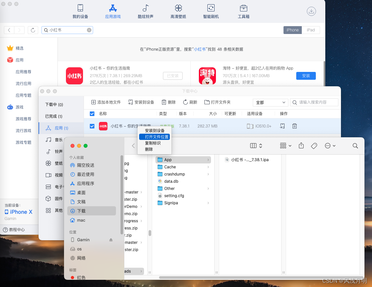Open the 游戏 category in the sidebar

(15, 107)
